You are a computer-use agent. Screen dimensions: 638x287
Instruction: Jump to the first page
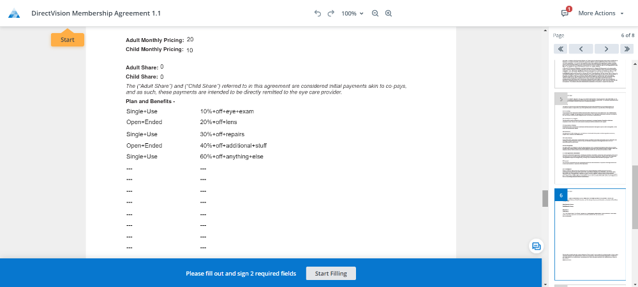(561, 48)
